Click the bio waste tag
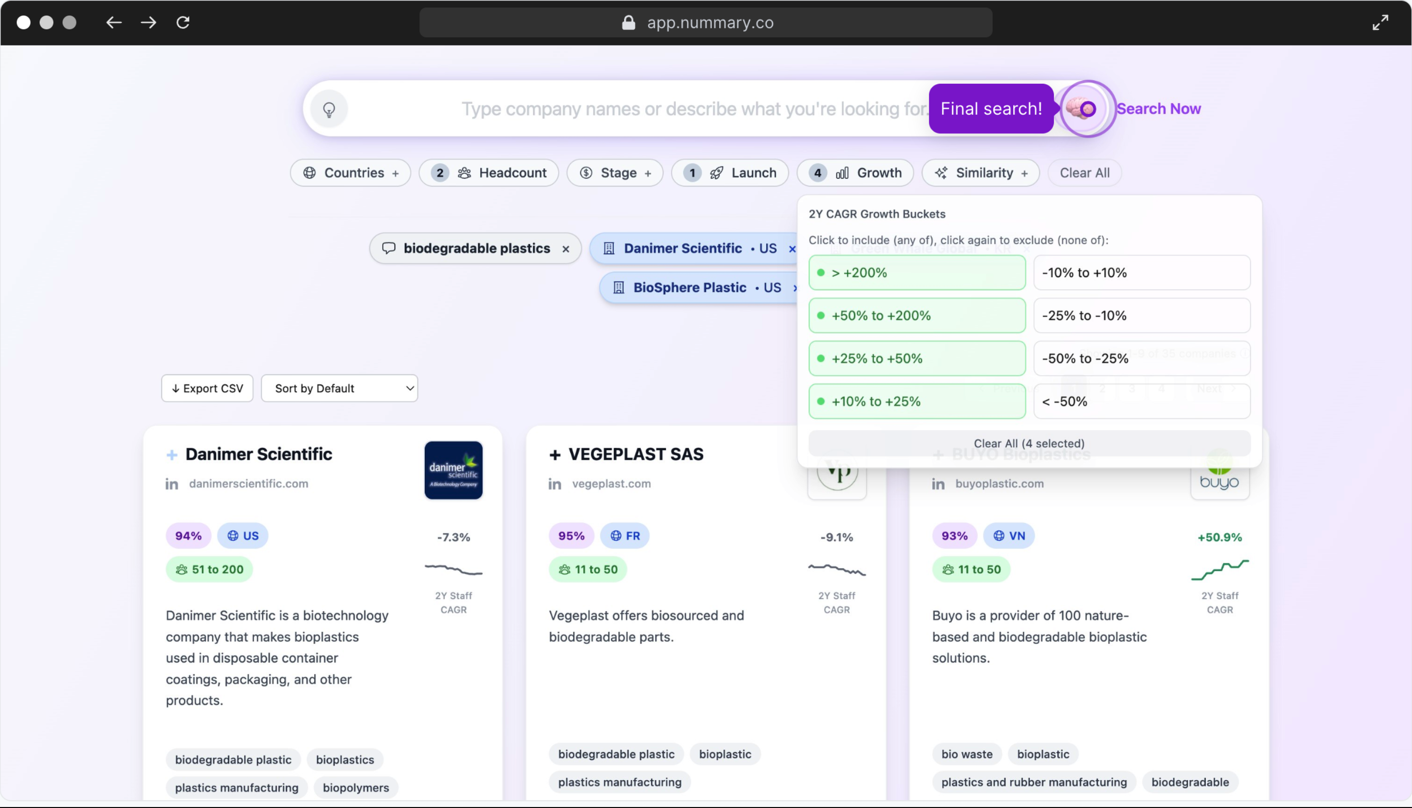Image resolution: width=1412 pixels, height=808 pixels. coord(967,755)
